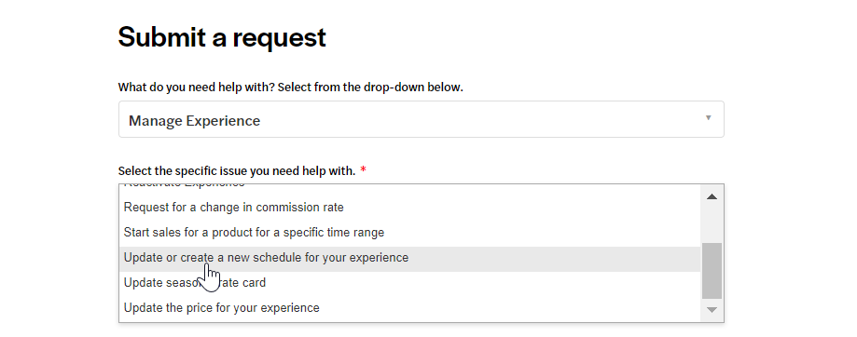Select the partially hidden Reactivate Experience option

(x=410, y=187)
